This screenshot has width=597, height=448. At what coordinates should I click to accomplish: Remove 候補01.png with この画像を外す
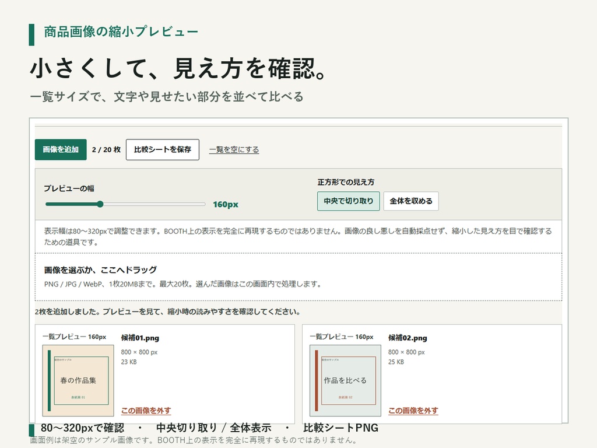click(x=146, y=411)
